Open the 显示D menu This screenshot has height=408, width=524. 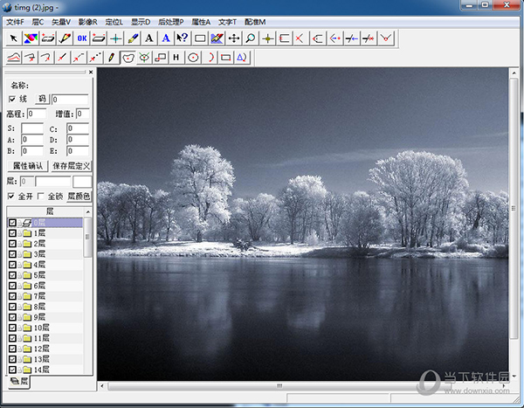point(141,22)
